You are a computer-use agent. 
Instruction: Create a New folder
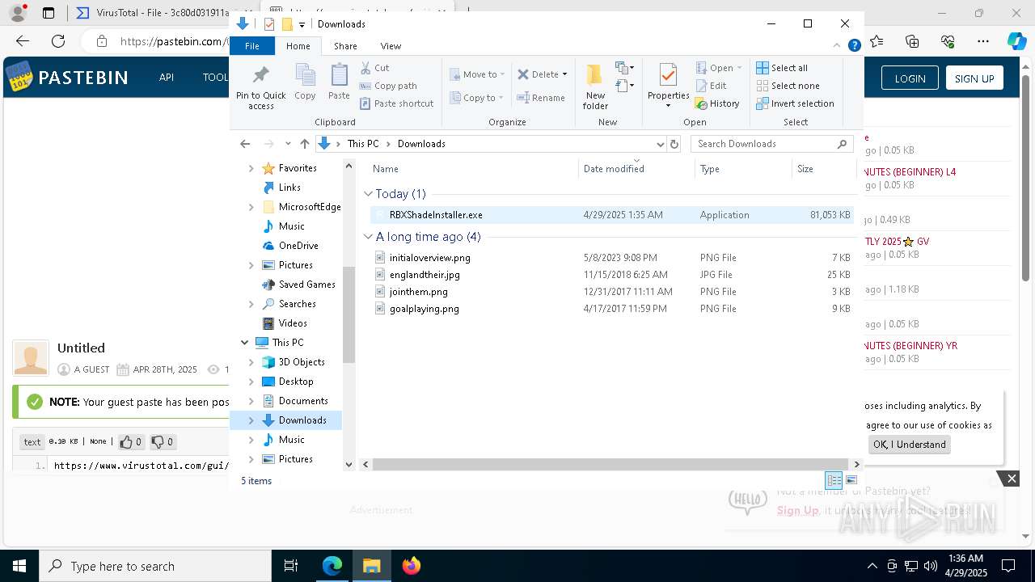pyautogui.click(x=595, y=86)
